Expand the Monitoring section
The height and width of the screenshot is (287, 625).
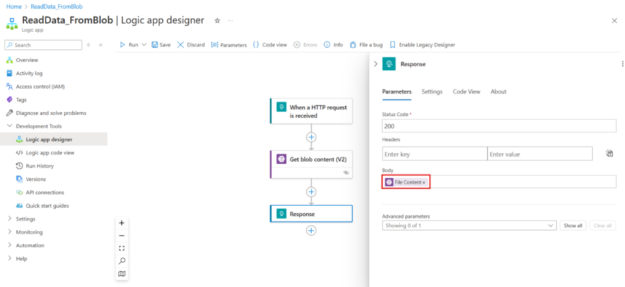[x=10, y=232]
